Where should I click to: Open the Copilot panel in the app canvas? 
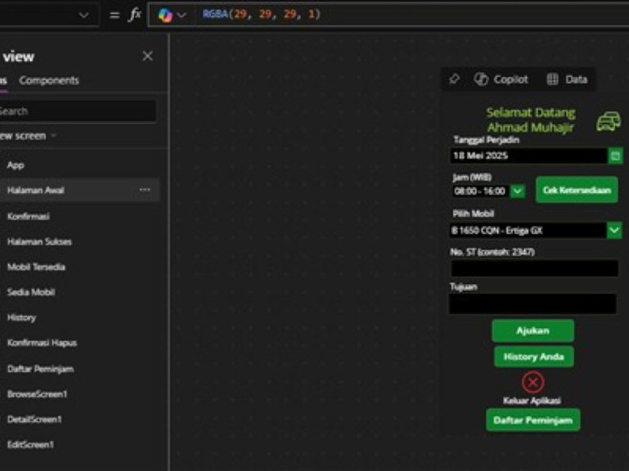[x=503, y=79]
